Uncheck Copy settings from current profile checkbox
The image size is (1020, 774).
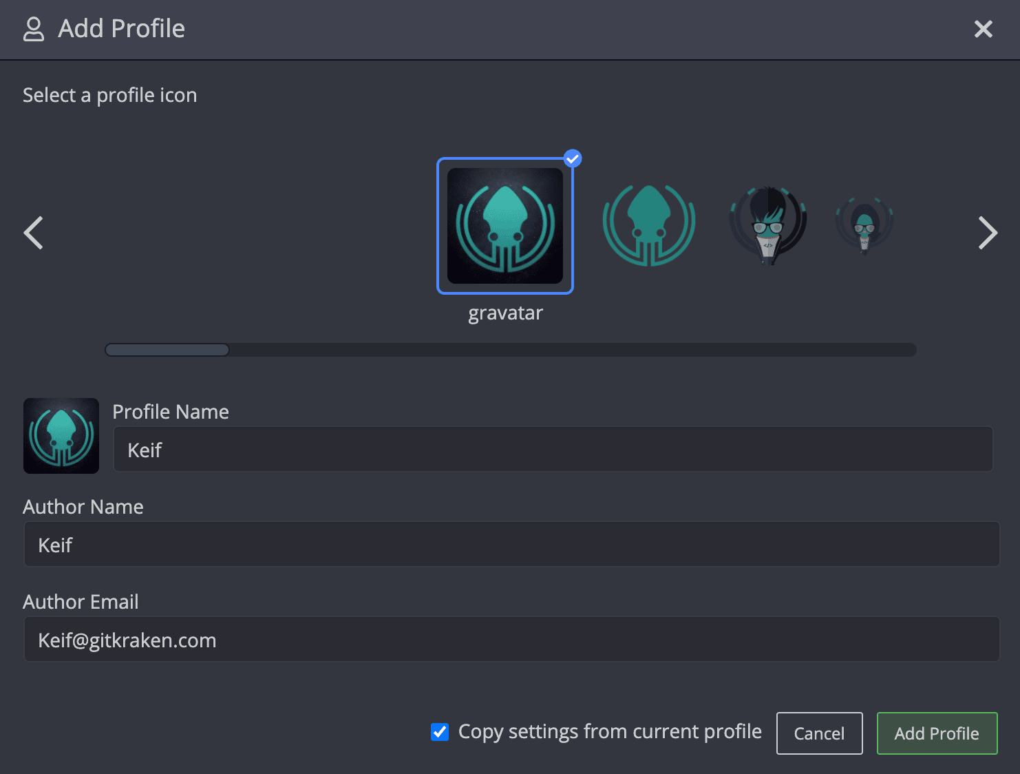tap(440, 732)
